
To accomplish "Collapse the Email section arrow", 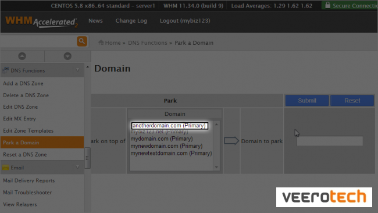I will pos(77,167).
